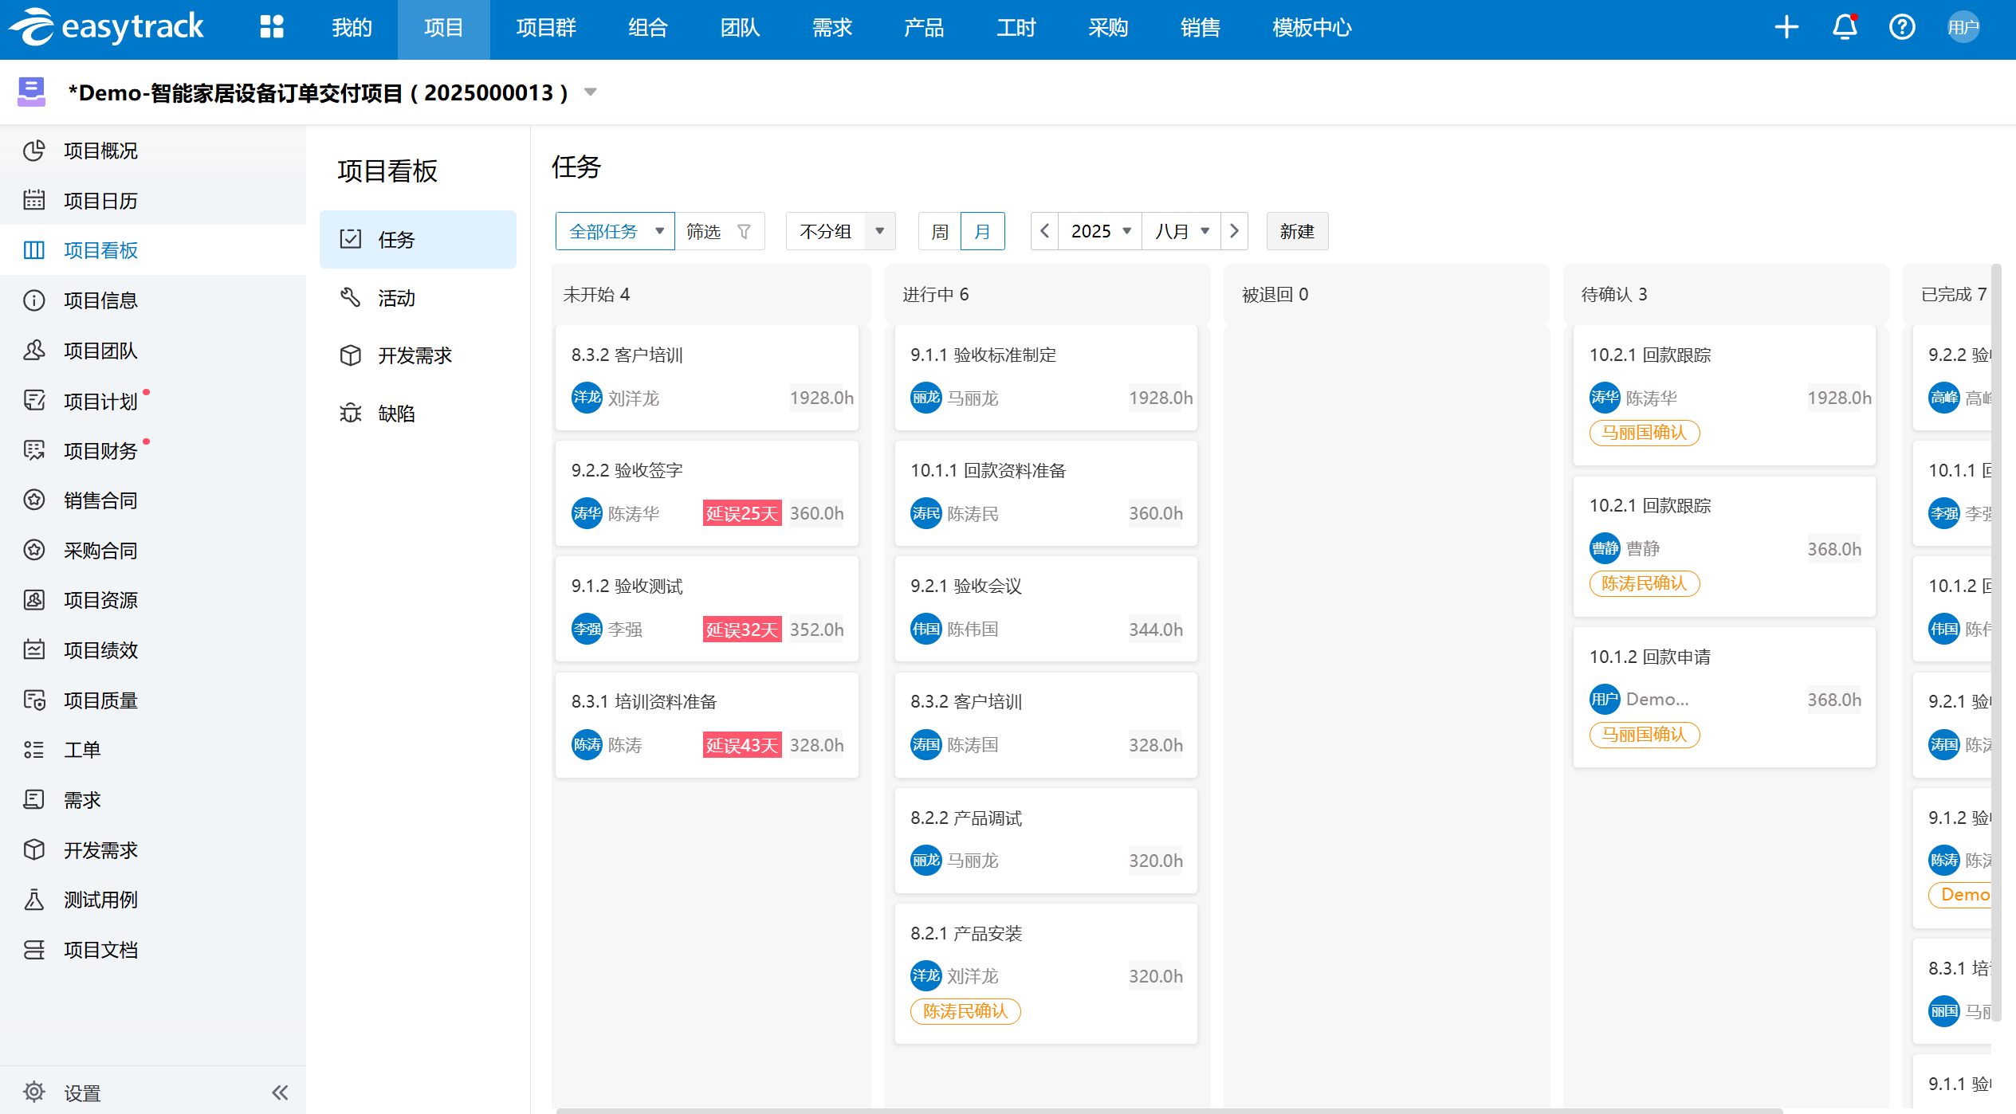Open the 缺陷 bug board
The width and height of the screenshot is (2016, 1114).
[x=396, y=414]
